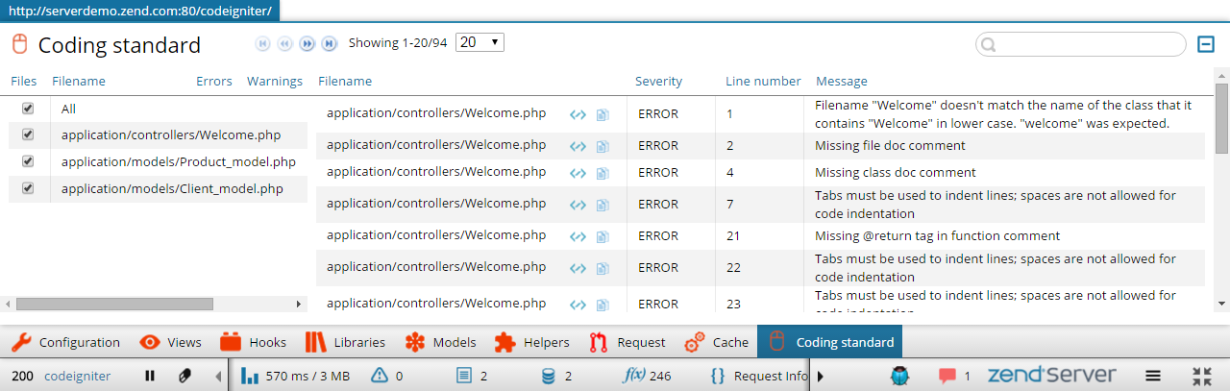
Task: Open the Request Info panel
Action: pos(759,376)
